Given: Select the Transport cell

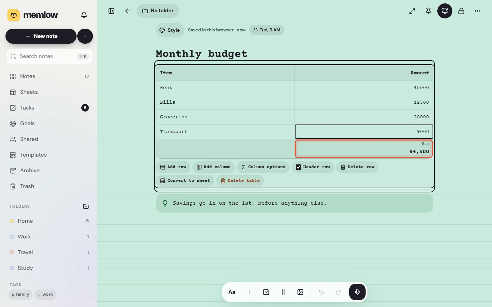Looking at the screenshot, I should click(x=225, y=132).
